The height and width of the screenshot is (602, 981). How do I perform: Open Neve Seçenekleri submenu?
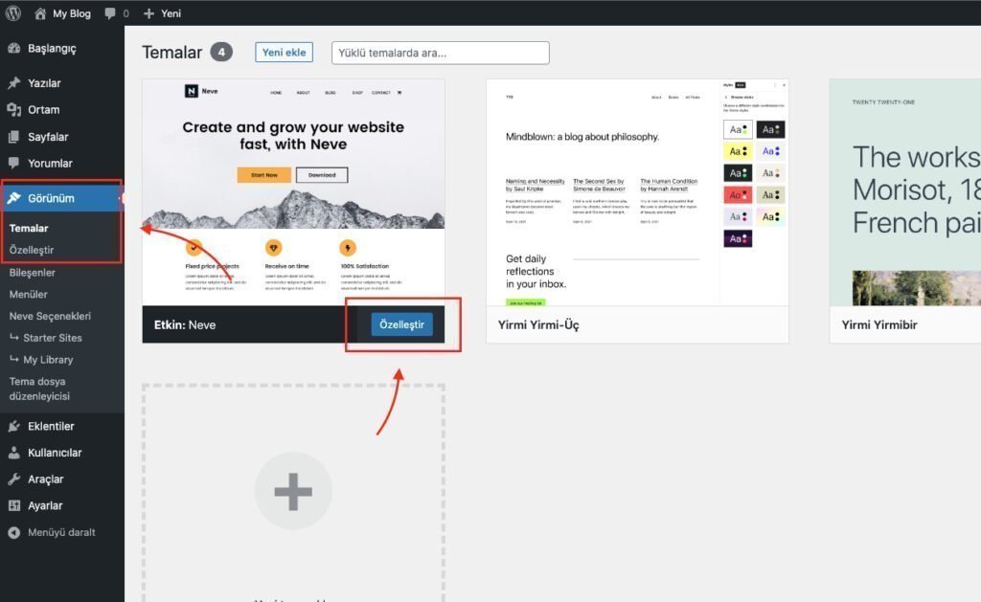point(50,317)
